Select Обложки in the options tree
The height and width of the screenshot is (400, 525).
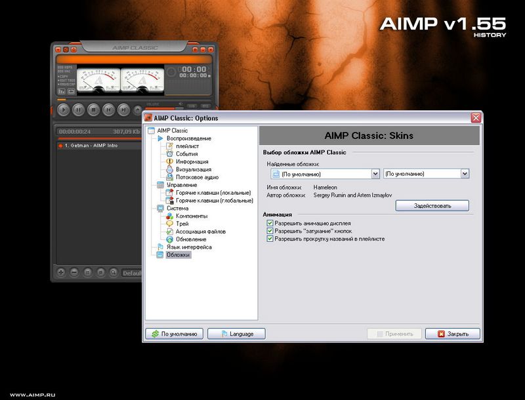click(x=178, y=255)
